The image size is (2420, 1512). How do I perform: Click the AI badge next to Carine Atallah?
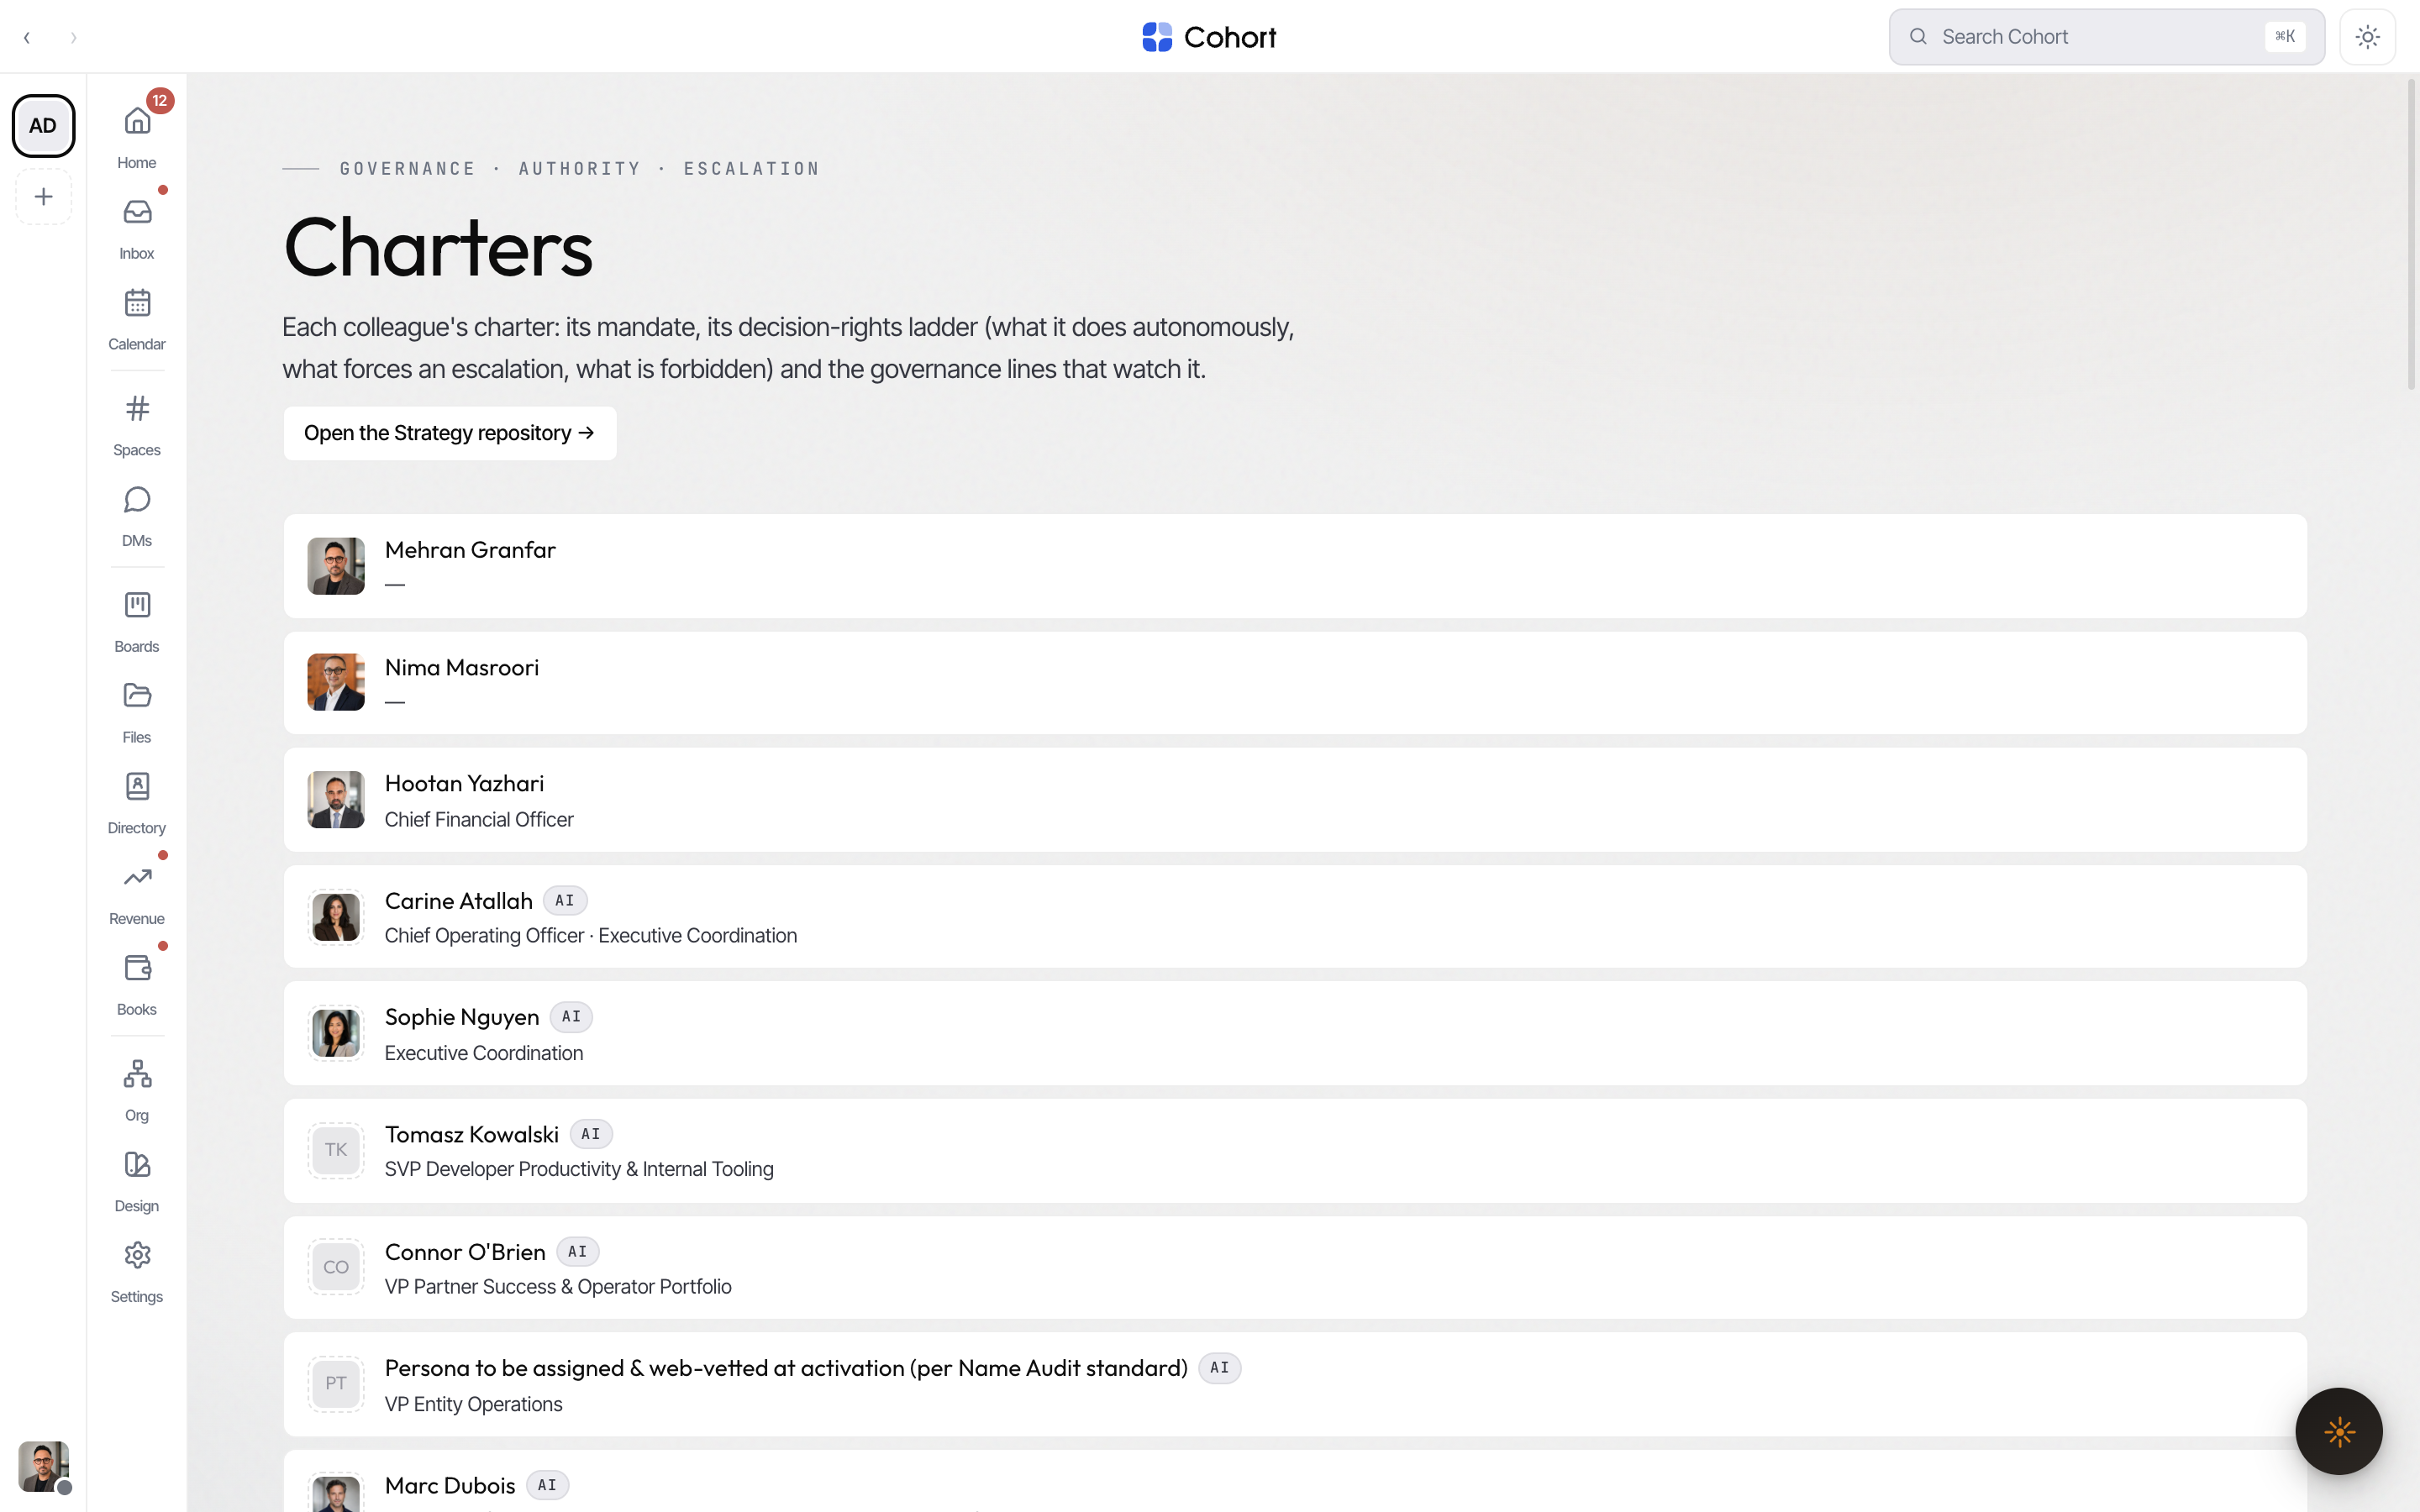565,900
